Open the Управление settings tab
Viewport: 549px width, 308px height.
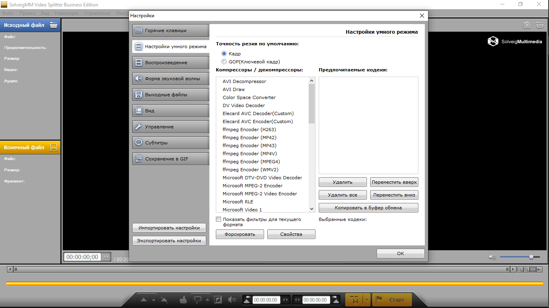pyautogui.click(x=171, y=127)
